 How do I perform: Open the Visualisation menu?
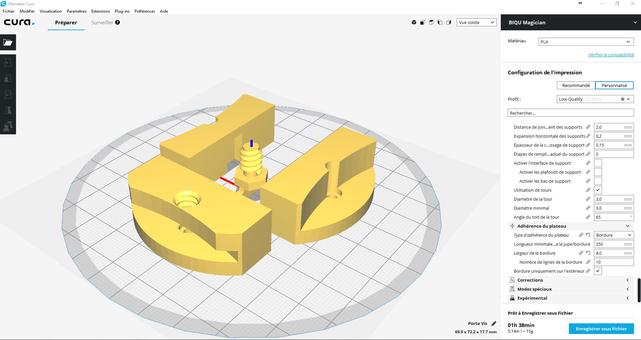(51, 11)
